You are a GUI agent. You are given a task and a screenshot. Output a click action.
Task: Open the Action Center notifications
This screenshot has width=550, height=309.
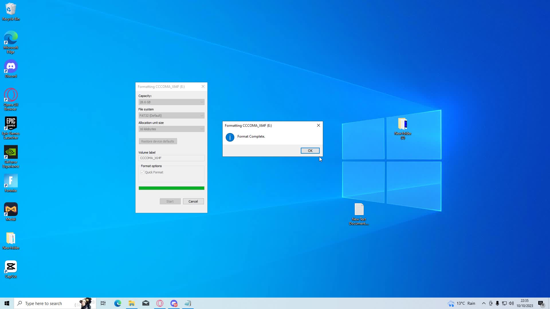(541, 303)
